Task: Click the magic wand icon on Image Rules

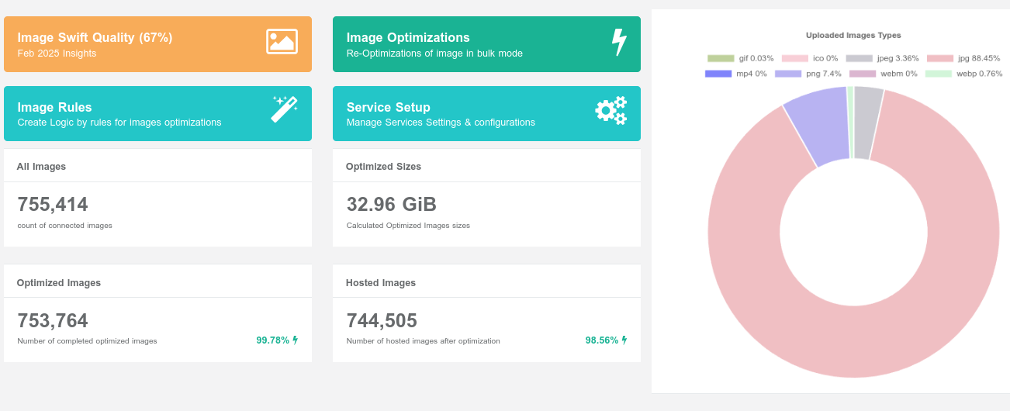Action: coord(284,109)
